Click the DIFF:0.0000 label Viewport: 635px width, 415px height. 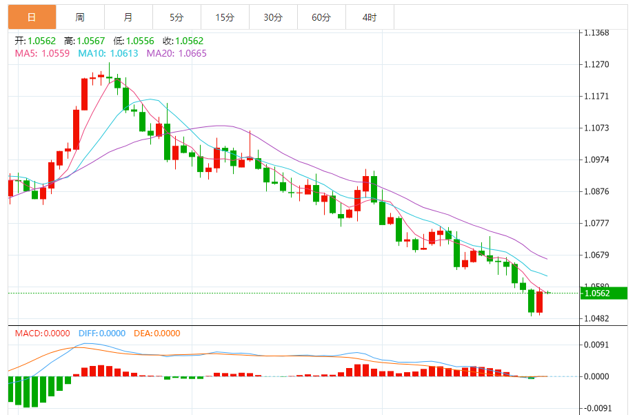[x=102, y=334]
